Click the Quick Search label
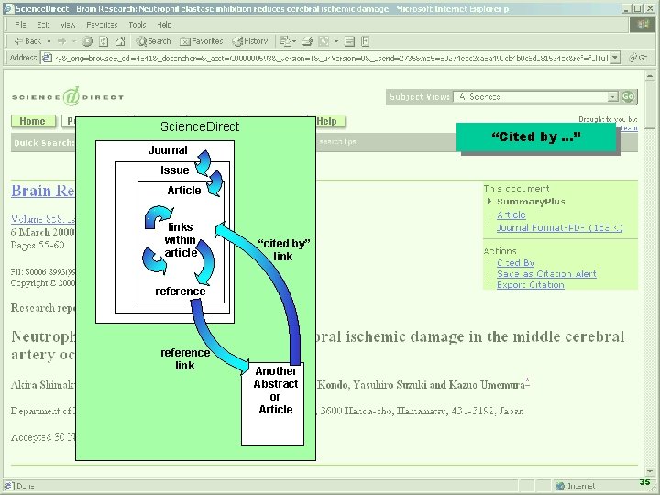The image size is (660, 495). 44,143
